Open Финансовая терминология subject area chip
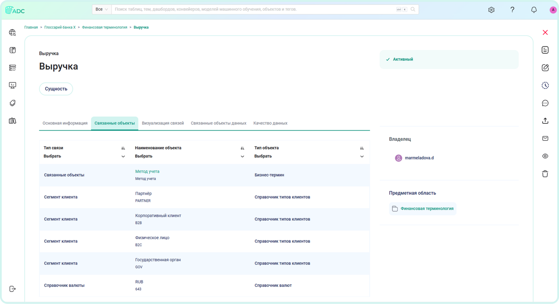 pos(423,209)
